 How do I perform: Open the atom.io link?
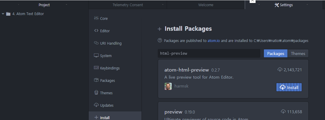pyautogui.click(x=214, y=40)
